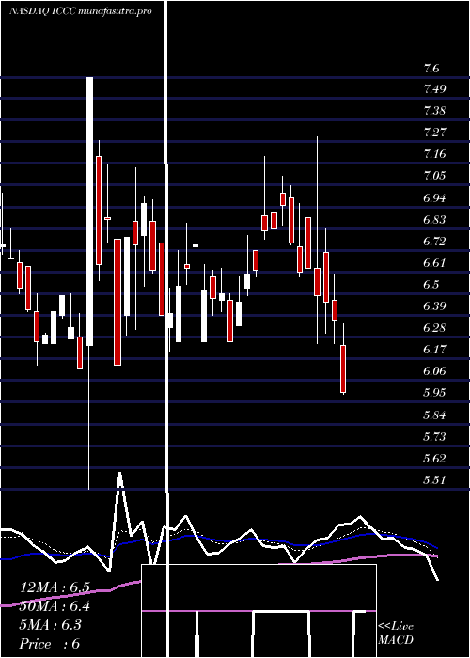Select the tallest white candlestick reaching 7.6
The image size is (470, 658).
(89, 211)
